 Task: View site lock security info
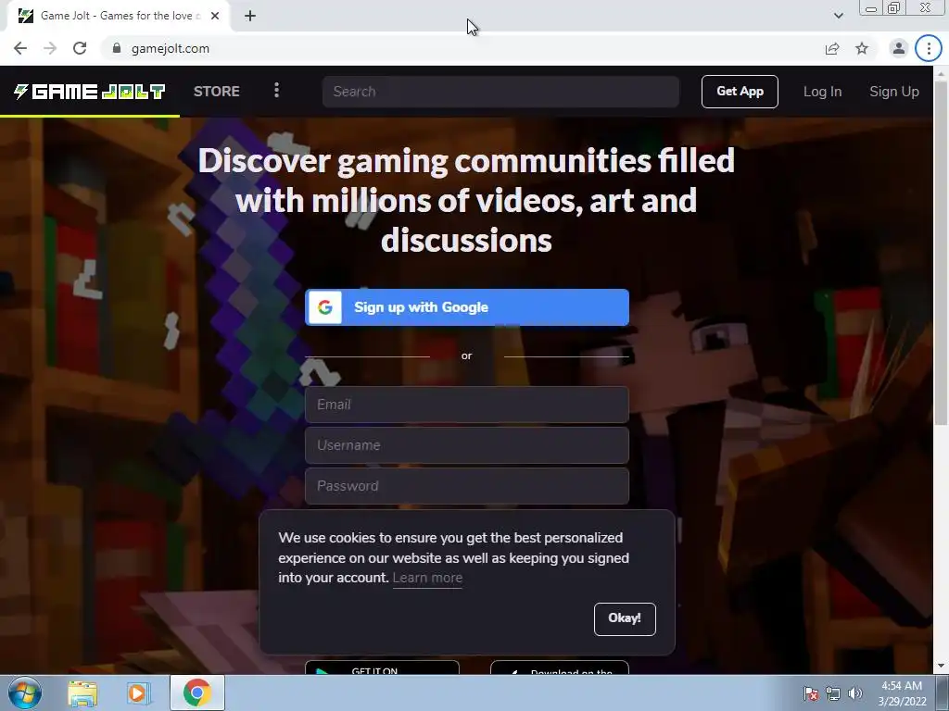tap(117, 48)
